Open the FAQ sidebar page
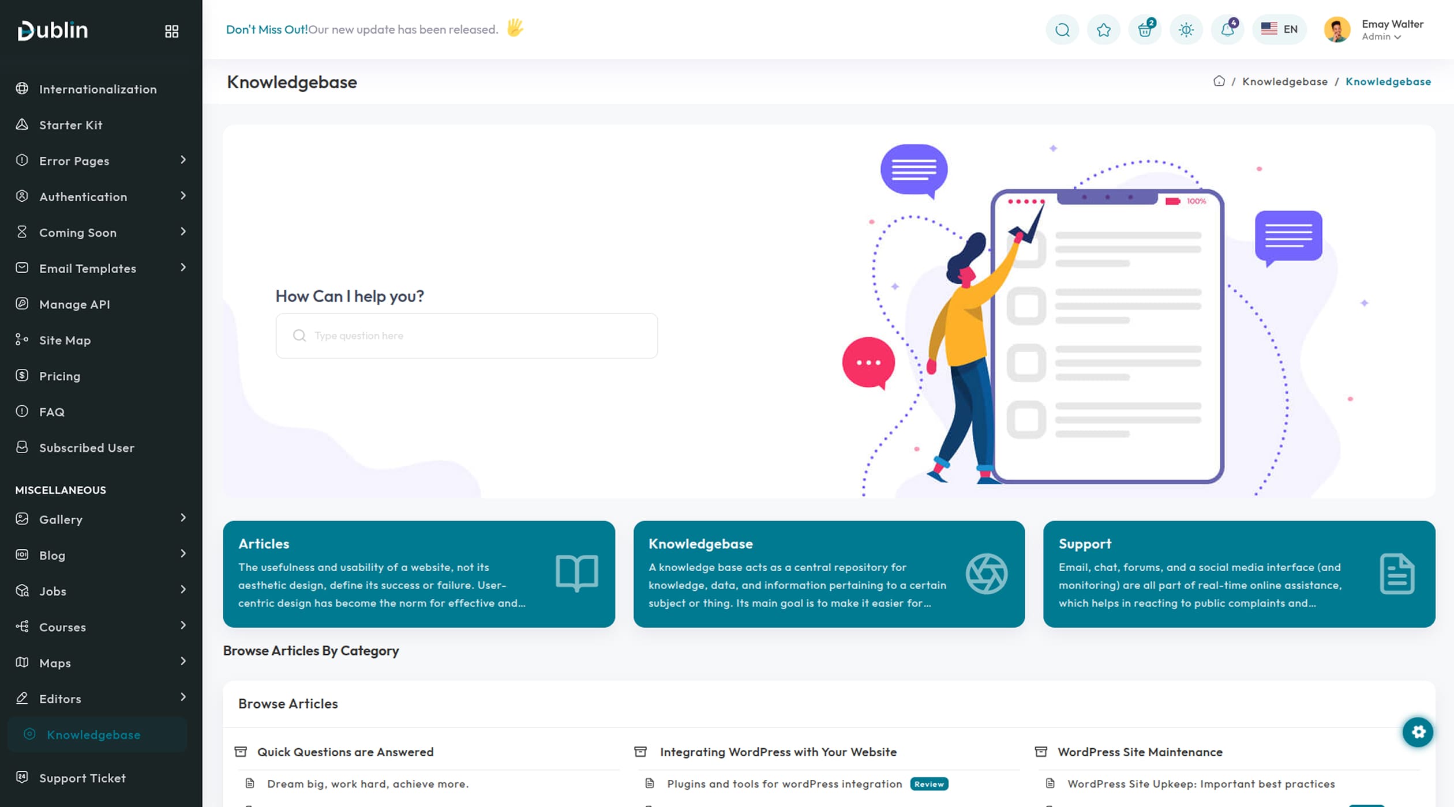1454x807 pixels. click(52, 412)
